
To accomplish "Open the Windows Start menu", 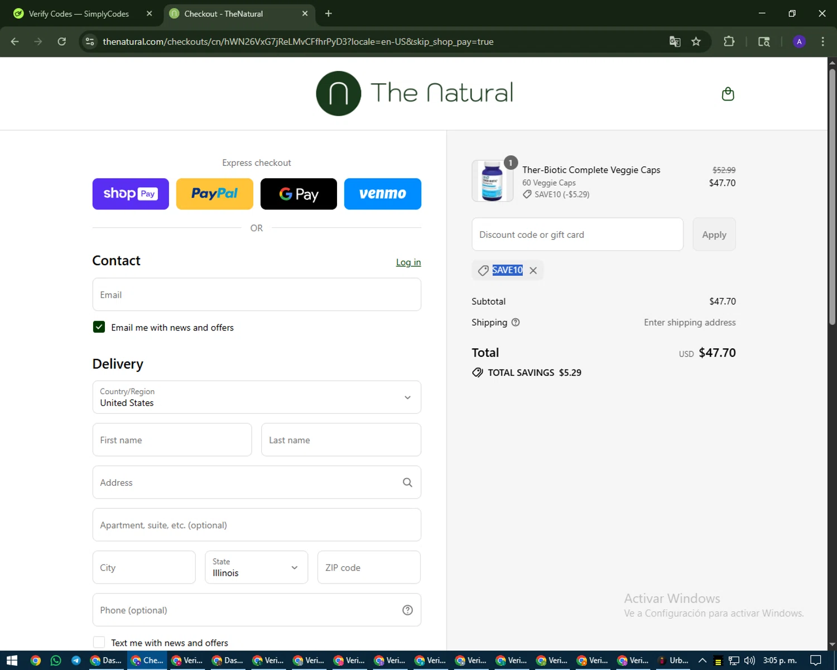I will [12, 661].
